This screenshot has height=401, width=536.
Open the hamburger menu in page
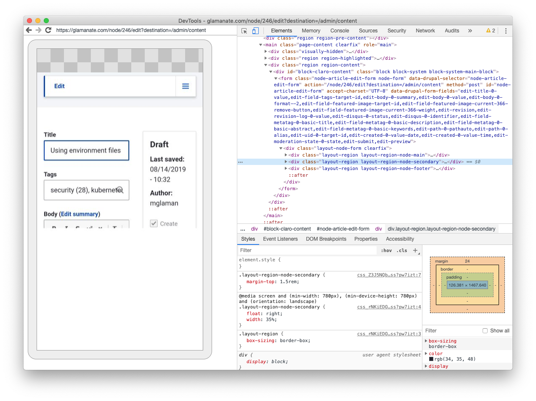pyautogui.click(x=186, y=86)
